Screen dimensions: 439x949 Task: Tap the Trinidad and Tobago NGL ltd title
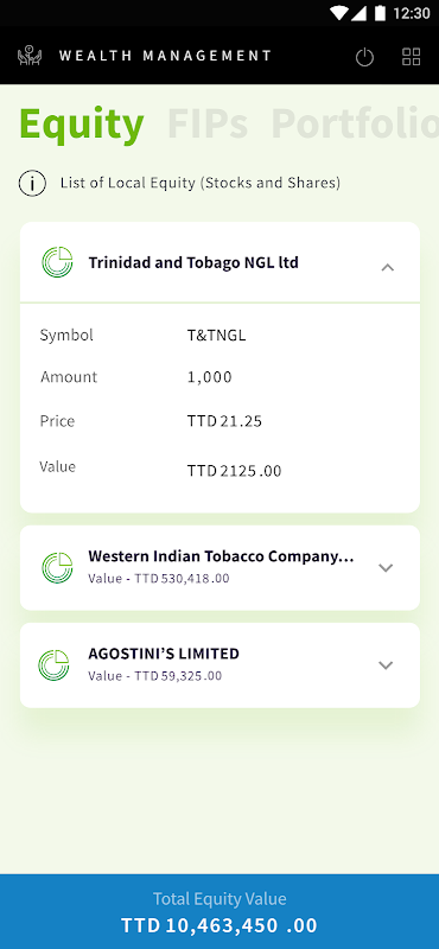click(193, 263)
